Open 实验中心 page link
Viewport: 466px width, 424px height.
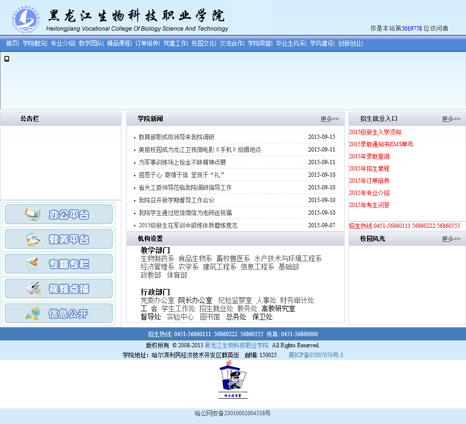tap(180, 317)
